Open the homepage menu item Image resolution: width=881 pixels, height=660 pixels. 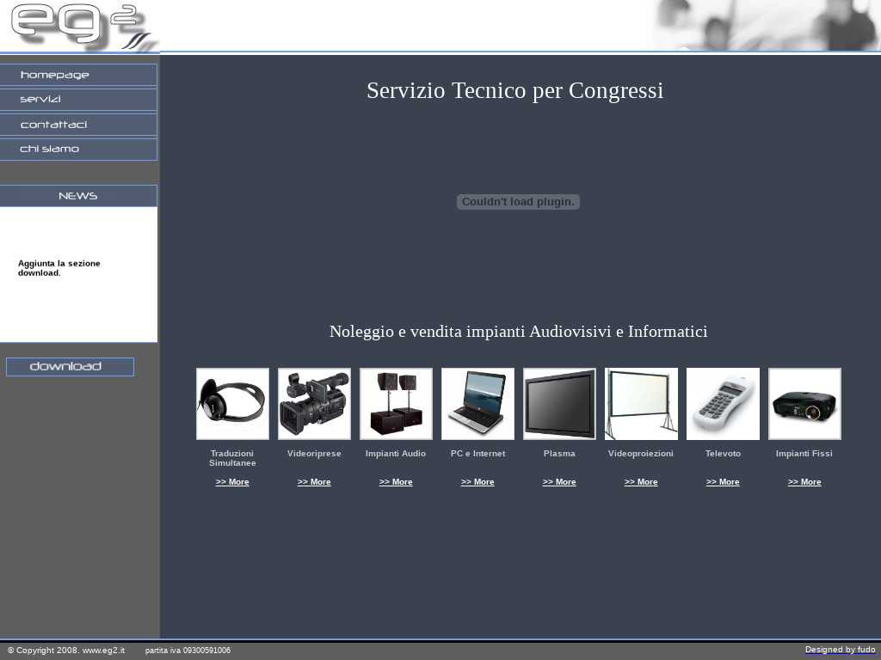pyautogui.click(x=78, y=75)
